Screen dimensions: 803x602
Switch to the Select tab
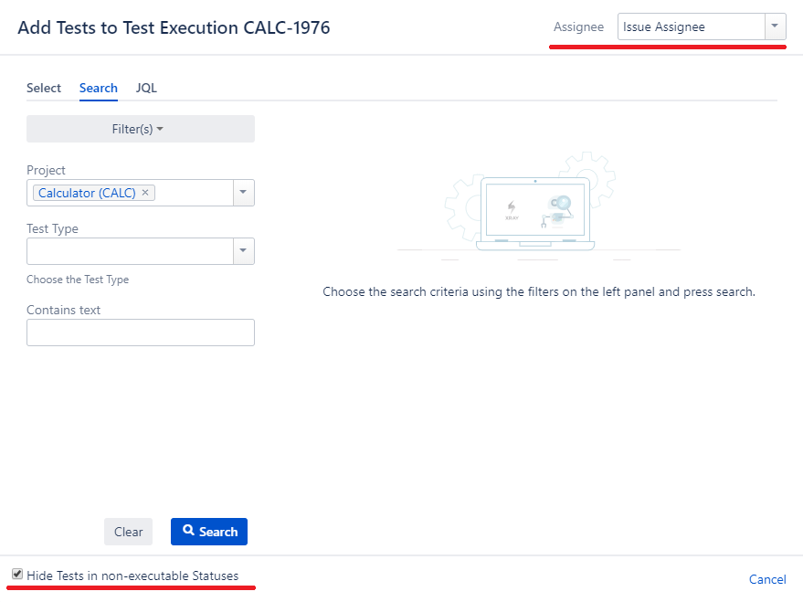pyautogui.click(x=44, y=88)
